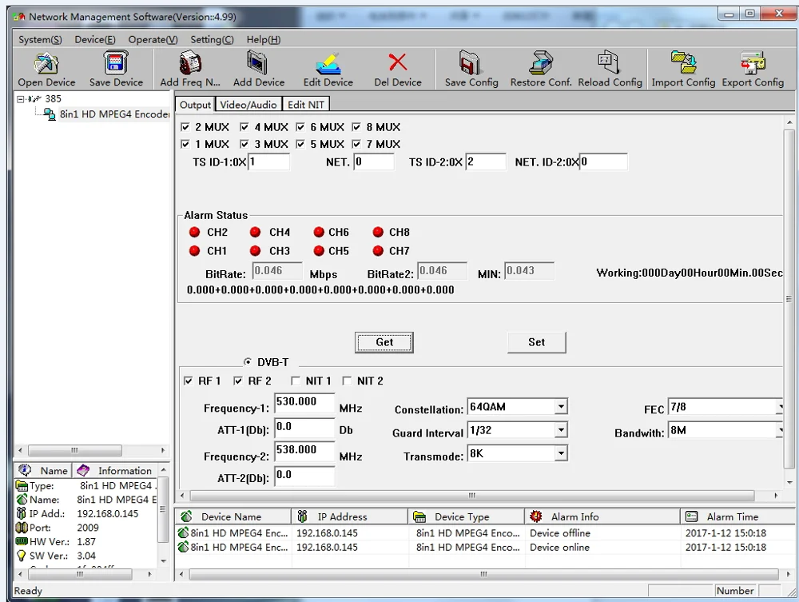Click the Import Config toolbar icon
The image size is (799, 602).
tap(683, 62)
